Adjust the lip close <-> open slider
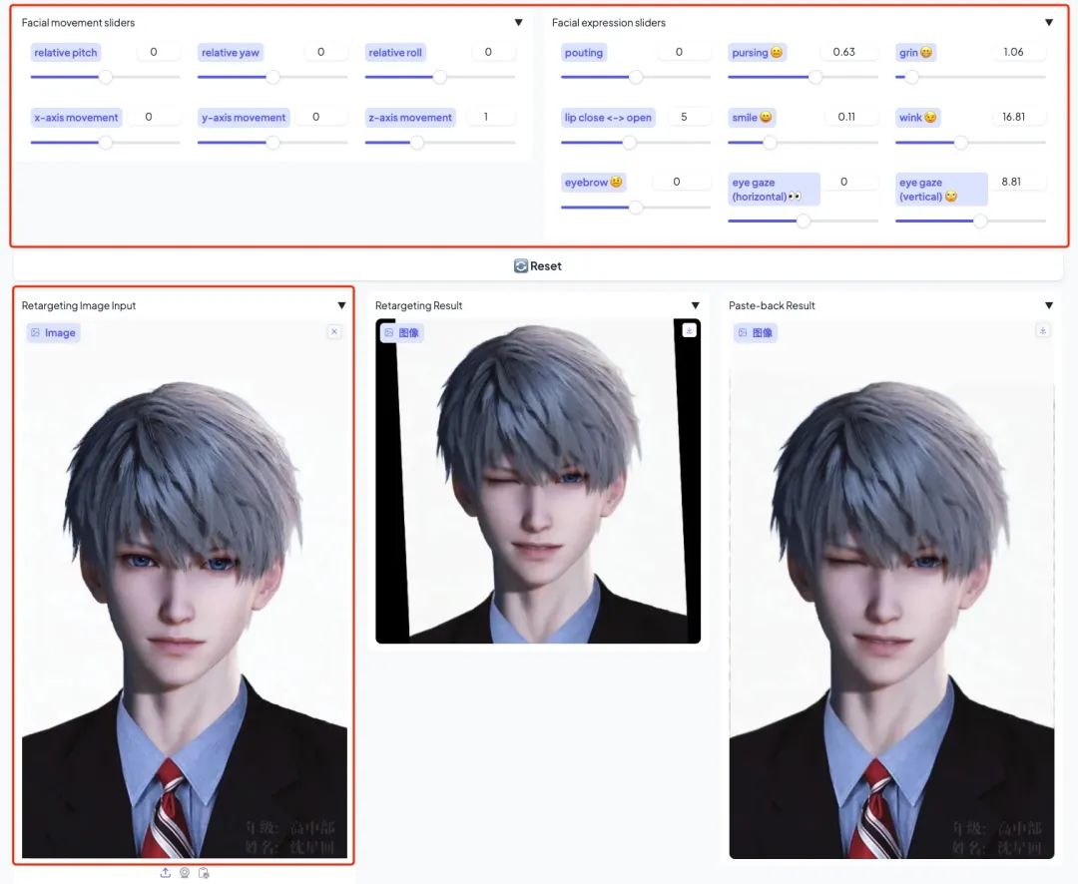The image size is (1078, 884). tap(636, 143)
